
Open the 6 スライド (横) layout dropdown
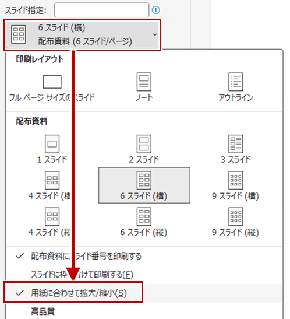(x=82, y=35)
